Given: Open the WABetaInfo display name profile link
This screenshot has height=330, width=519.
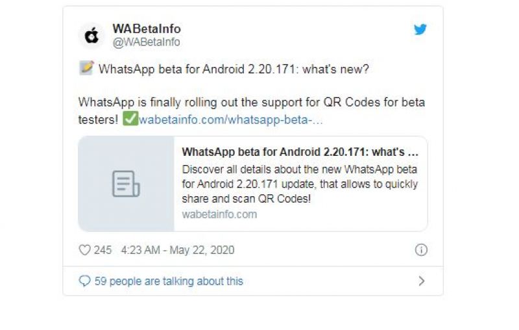Looking at the screenshot, I should (147, 29).
